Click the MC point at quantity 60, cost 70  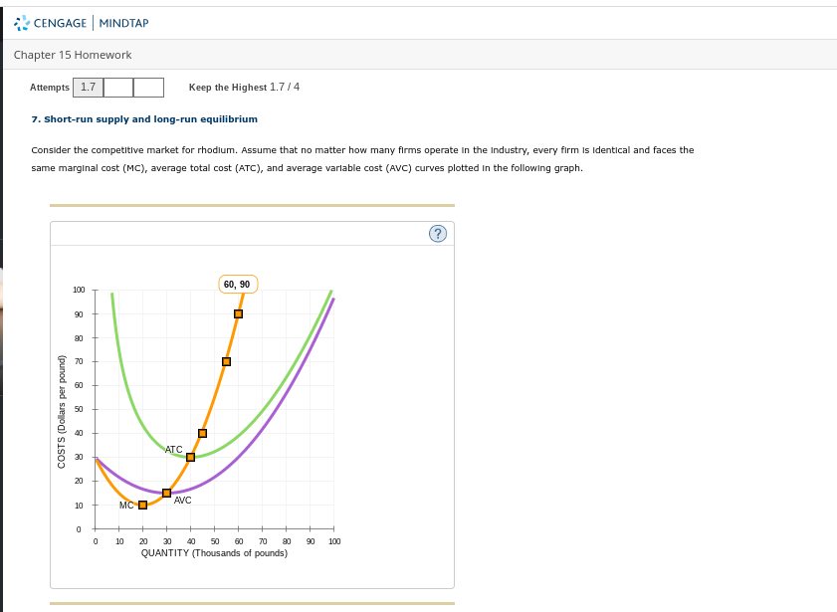[225, 360]
